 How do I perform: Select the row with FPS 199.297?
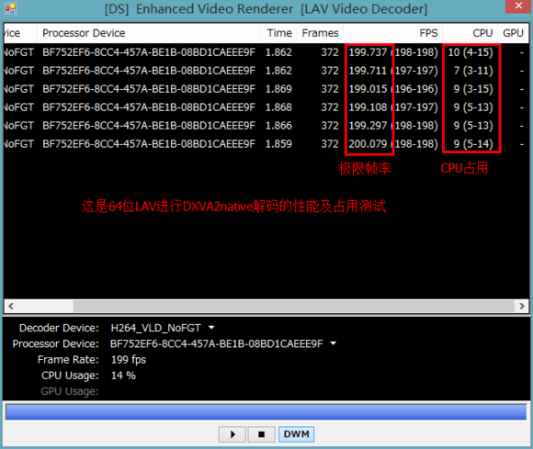pos(266,126)
